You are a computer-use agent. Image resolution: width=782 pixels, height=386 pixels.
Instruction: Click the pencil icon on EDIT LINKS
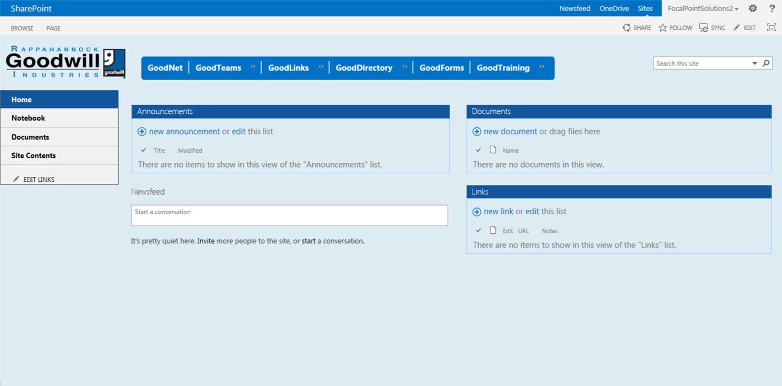16,179
